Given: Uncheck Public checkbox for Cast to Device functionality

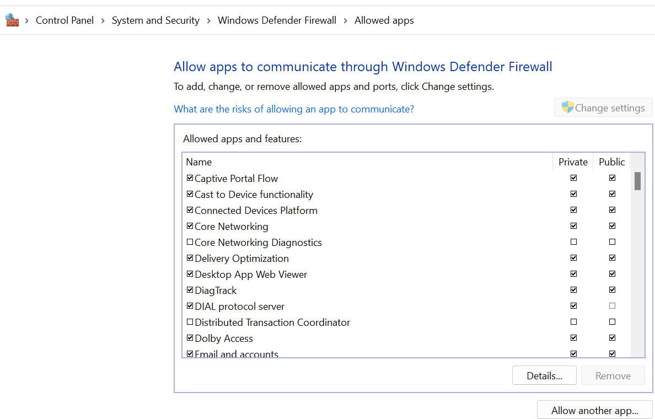Looking at the screenshot, I should [x=612, y=194].
